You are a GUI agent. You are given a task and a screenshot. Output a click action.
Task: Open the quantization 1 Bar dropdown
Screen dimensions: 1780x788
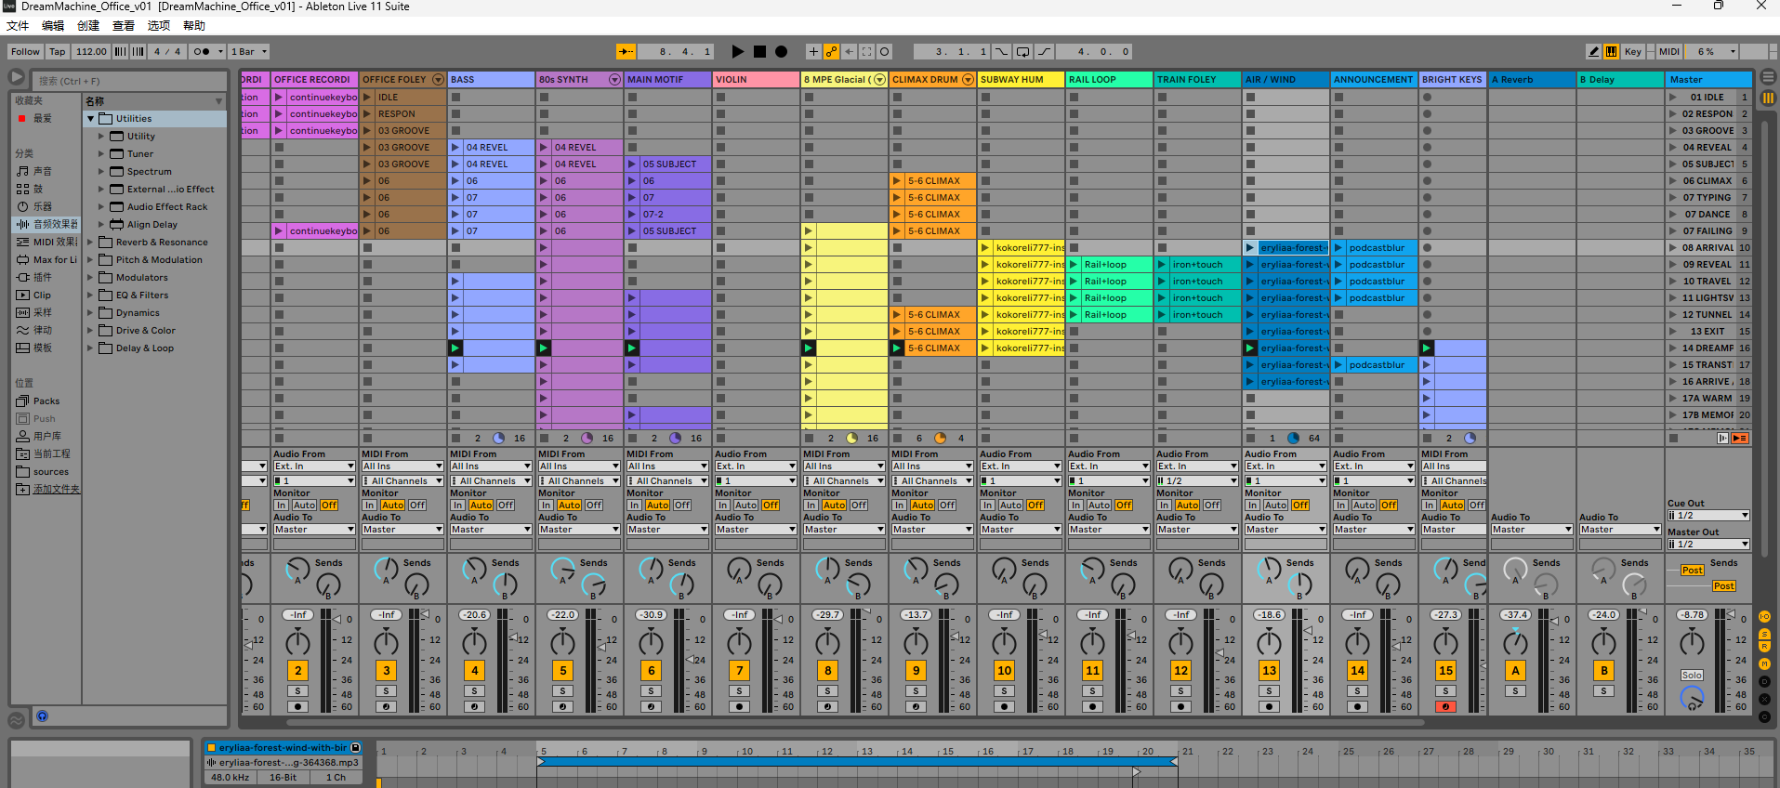249,52
